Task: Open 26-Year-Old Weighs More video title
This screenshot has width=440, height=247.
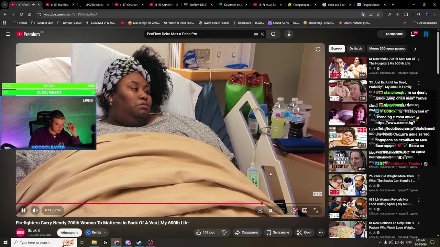Action: (x=392, y=178)
